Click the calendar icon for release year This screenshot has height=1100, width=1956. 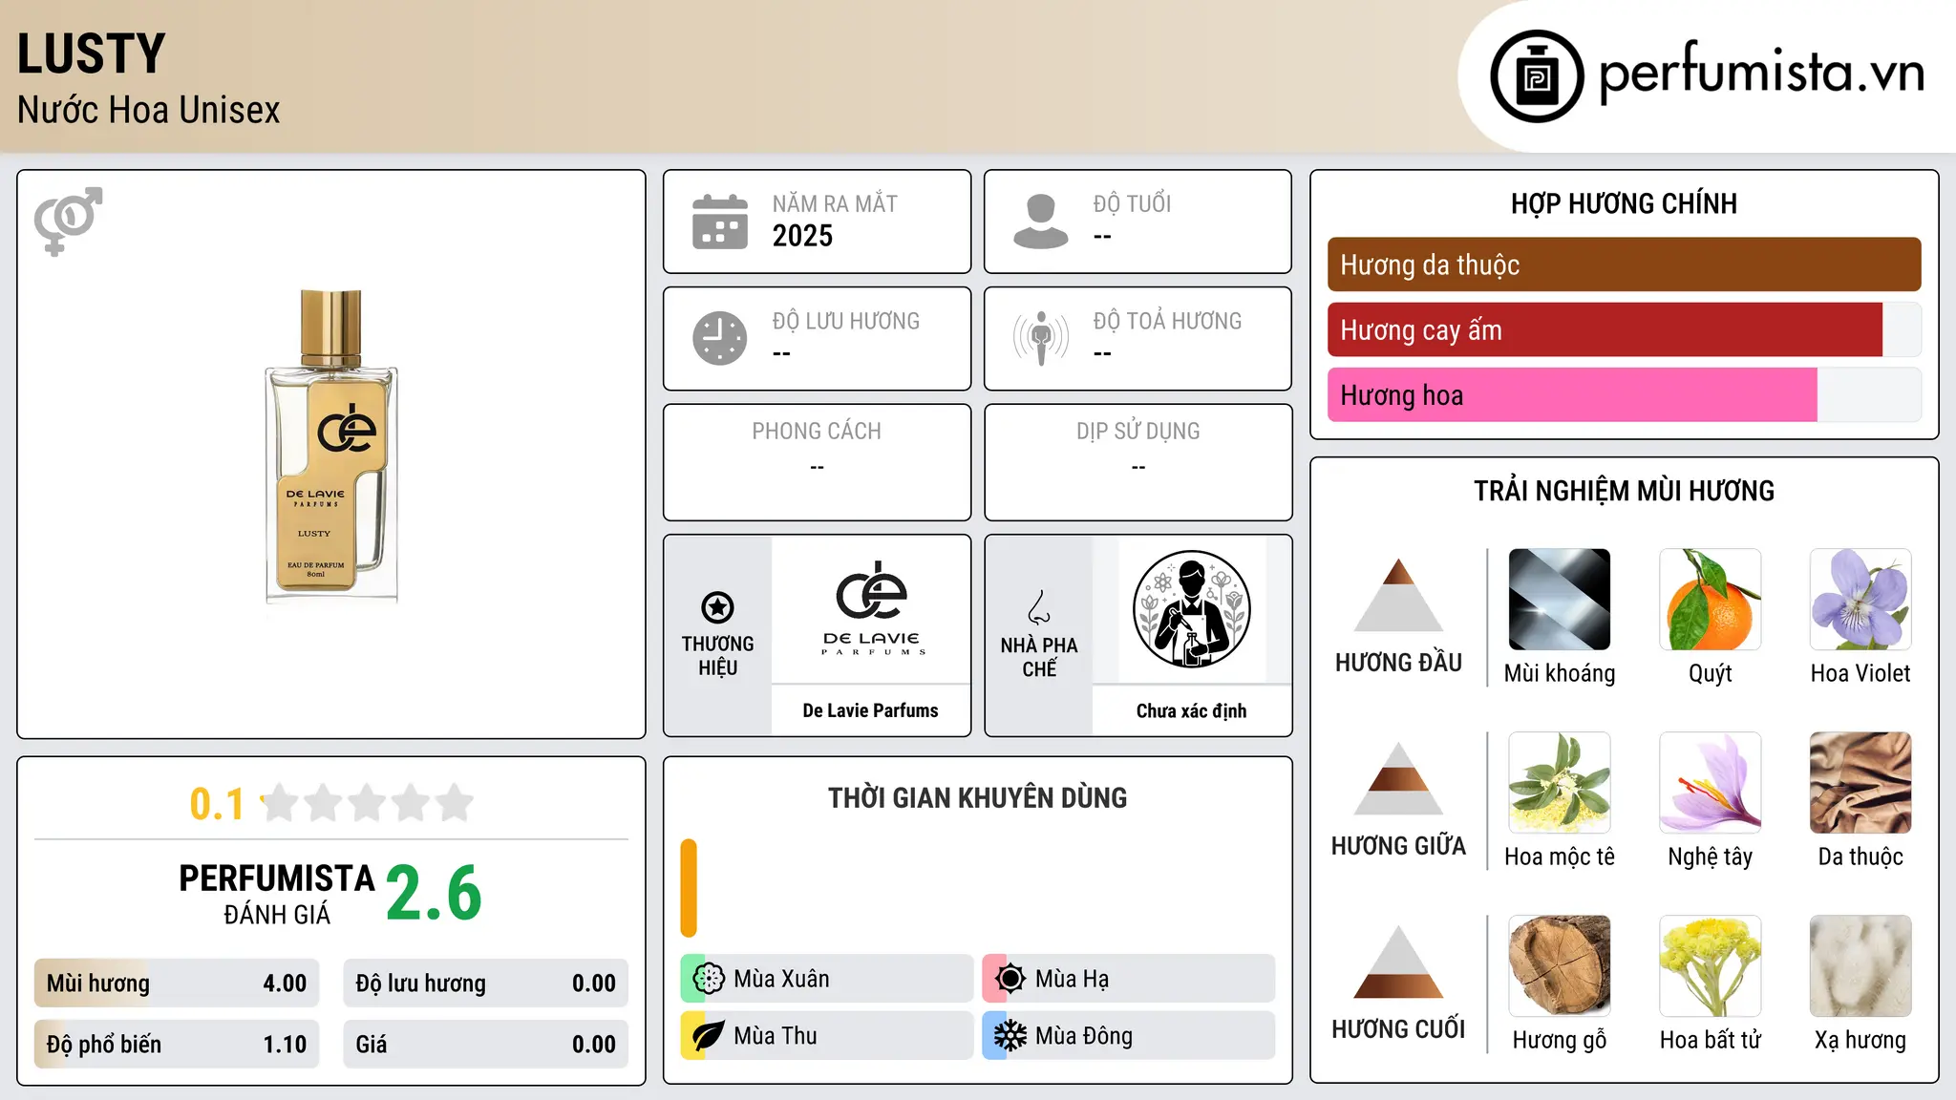(x=720, y=222)
